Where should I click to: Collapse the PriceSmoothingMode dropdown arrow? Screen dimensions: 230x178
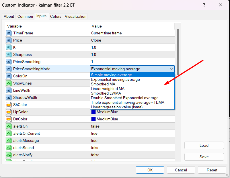point(171,69)
